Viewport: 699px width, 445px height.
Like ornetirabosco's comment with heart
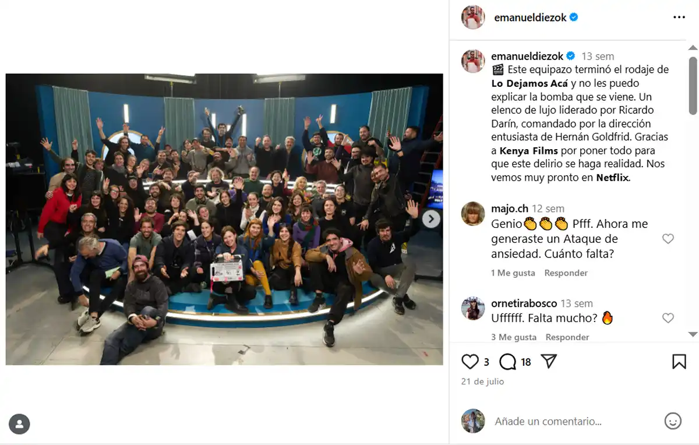point(668,318)
